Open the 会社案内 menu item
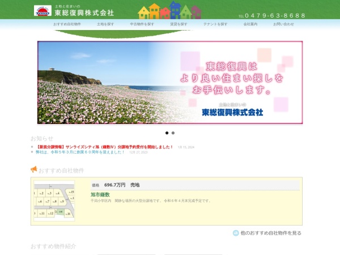 [250, 24]
